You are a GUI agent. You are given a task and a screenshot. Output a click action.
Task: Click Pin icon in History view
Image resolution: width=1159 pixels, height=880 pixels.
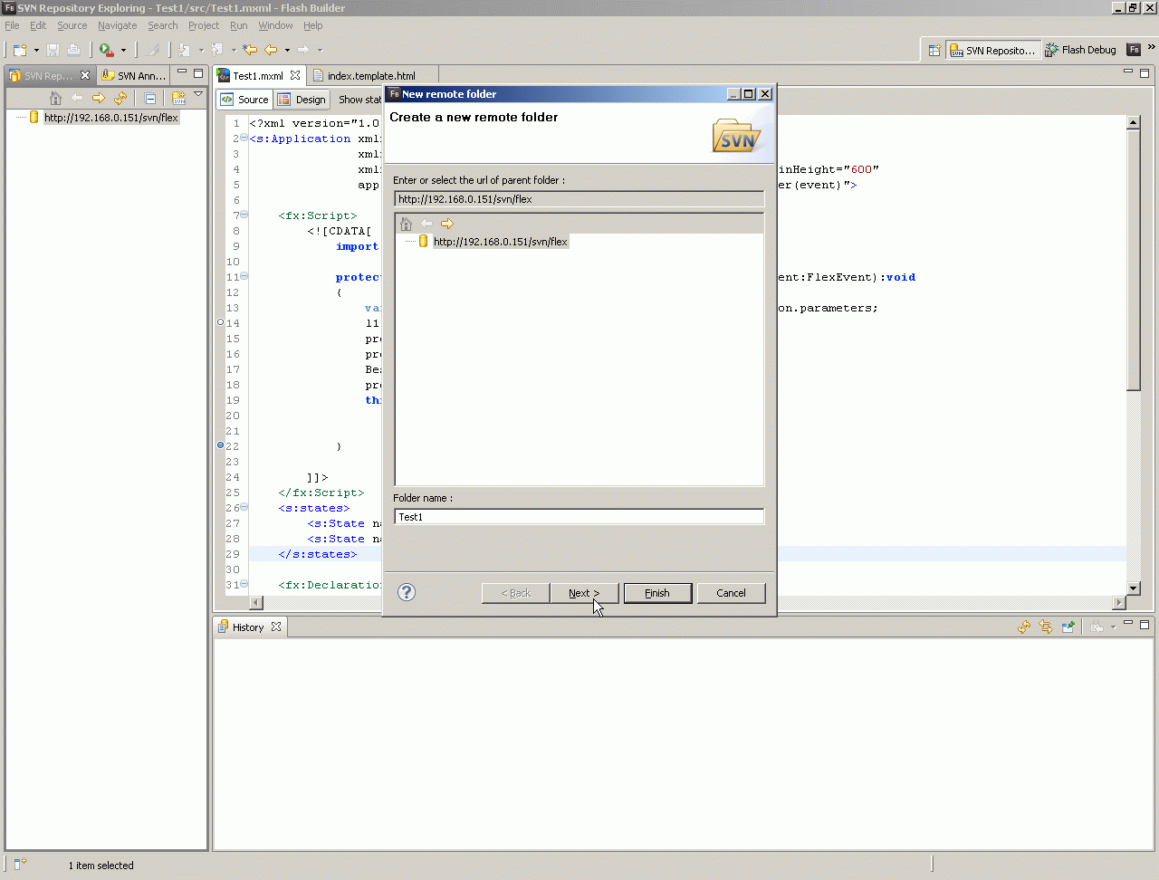[x=1068, y=627]
